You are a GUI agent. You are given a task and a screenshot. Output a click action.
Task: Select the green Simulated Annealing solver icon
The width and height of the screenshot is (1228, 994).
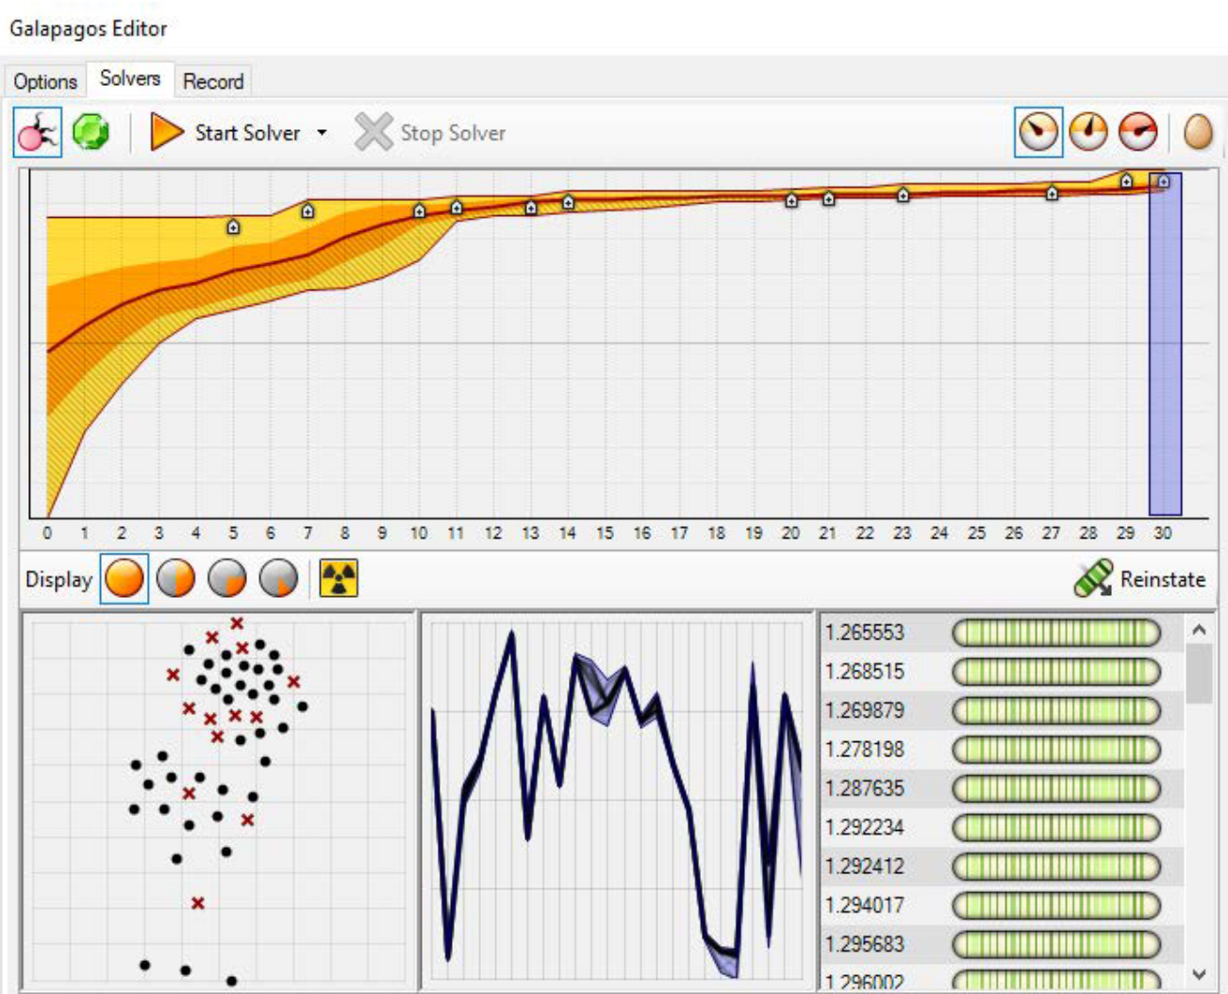(91, 132)
